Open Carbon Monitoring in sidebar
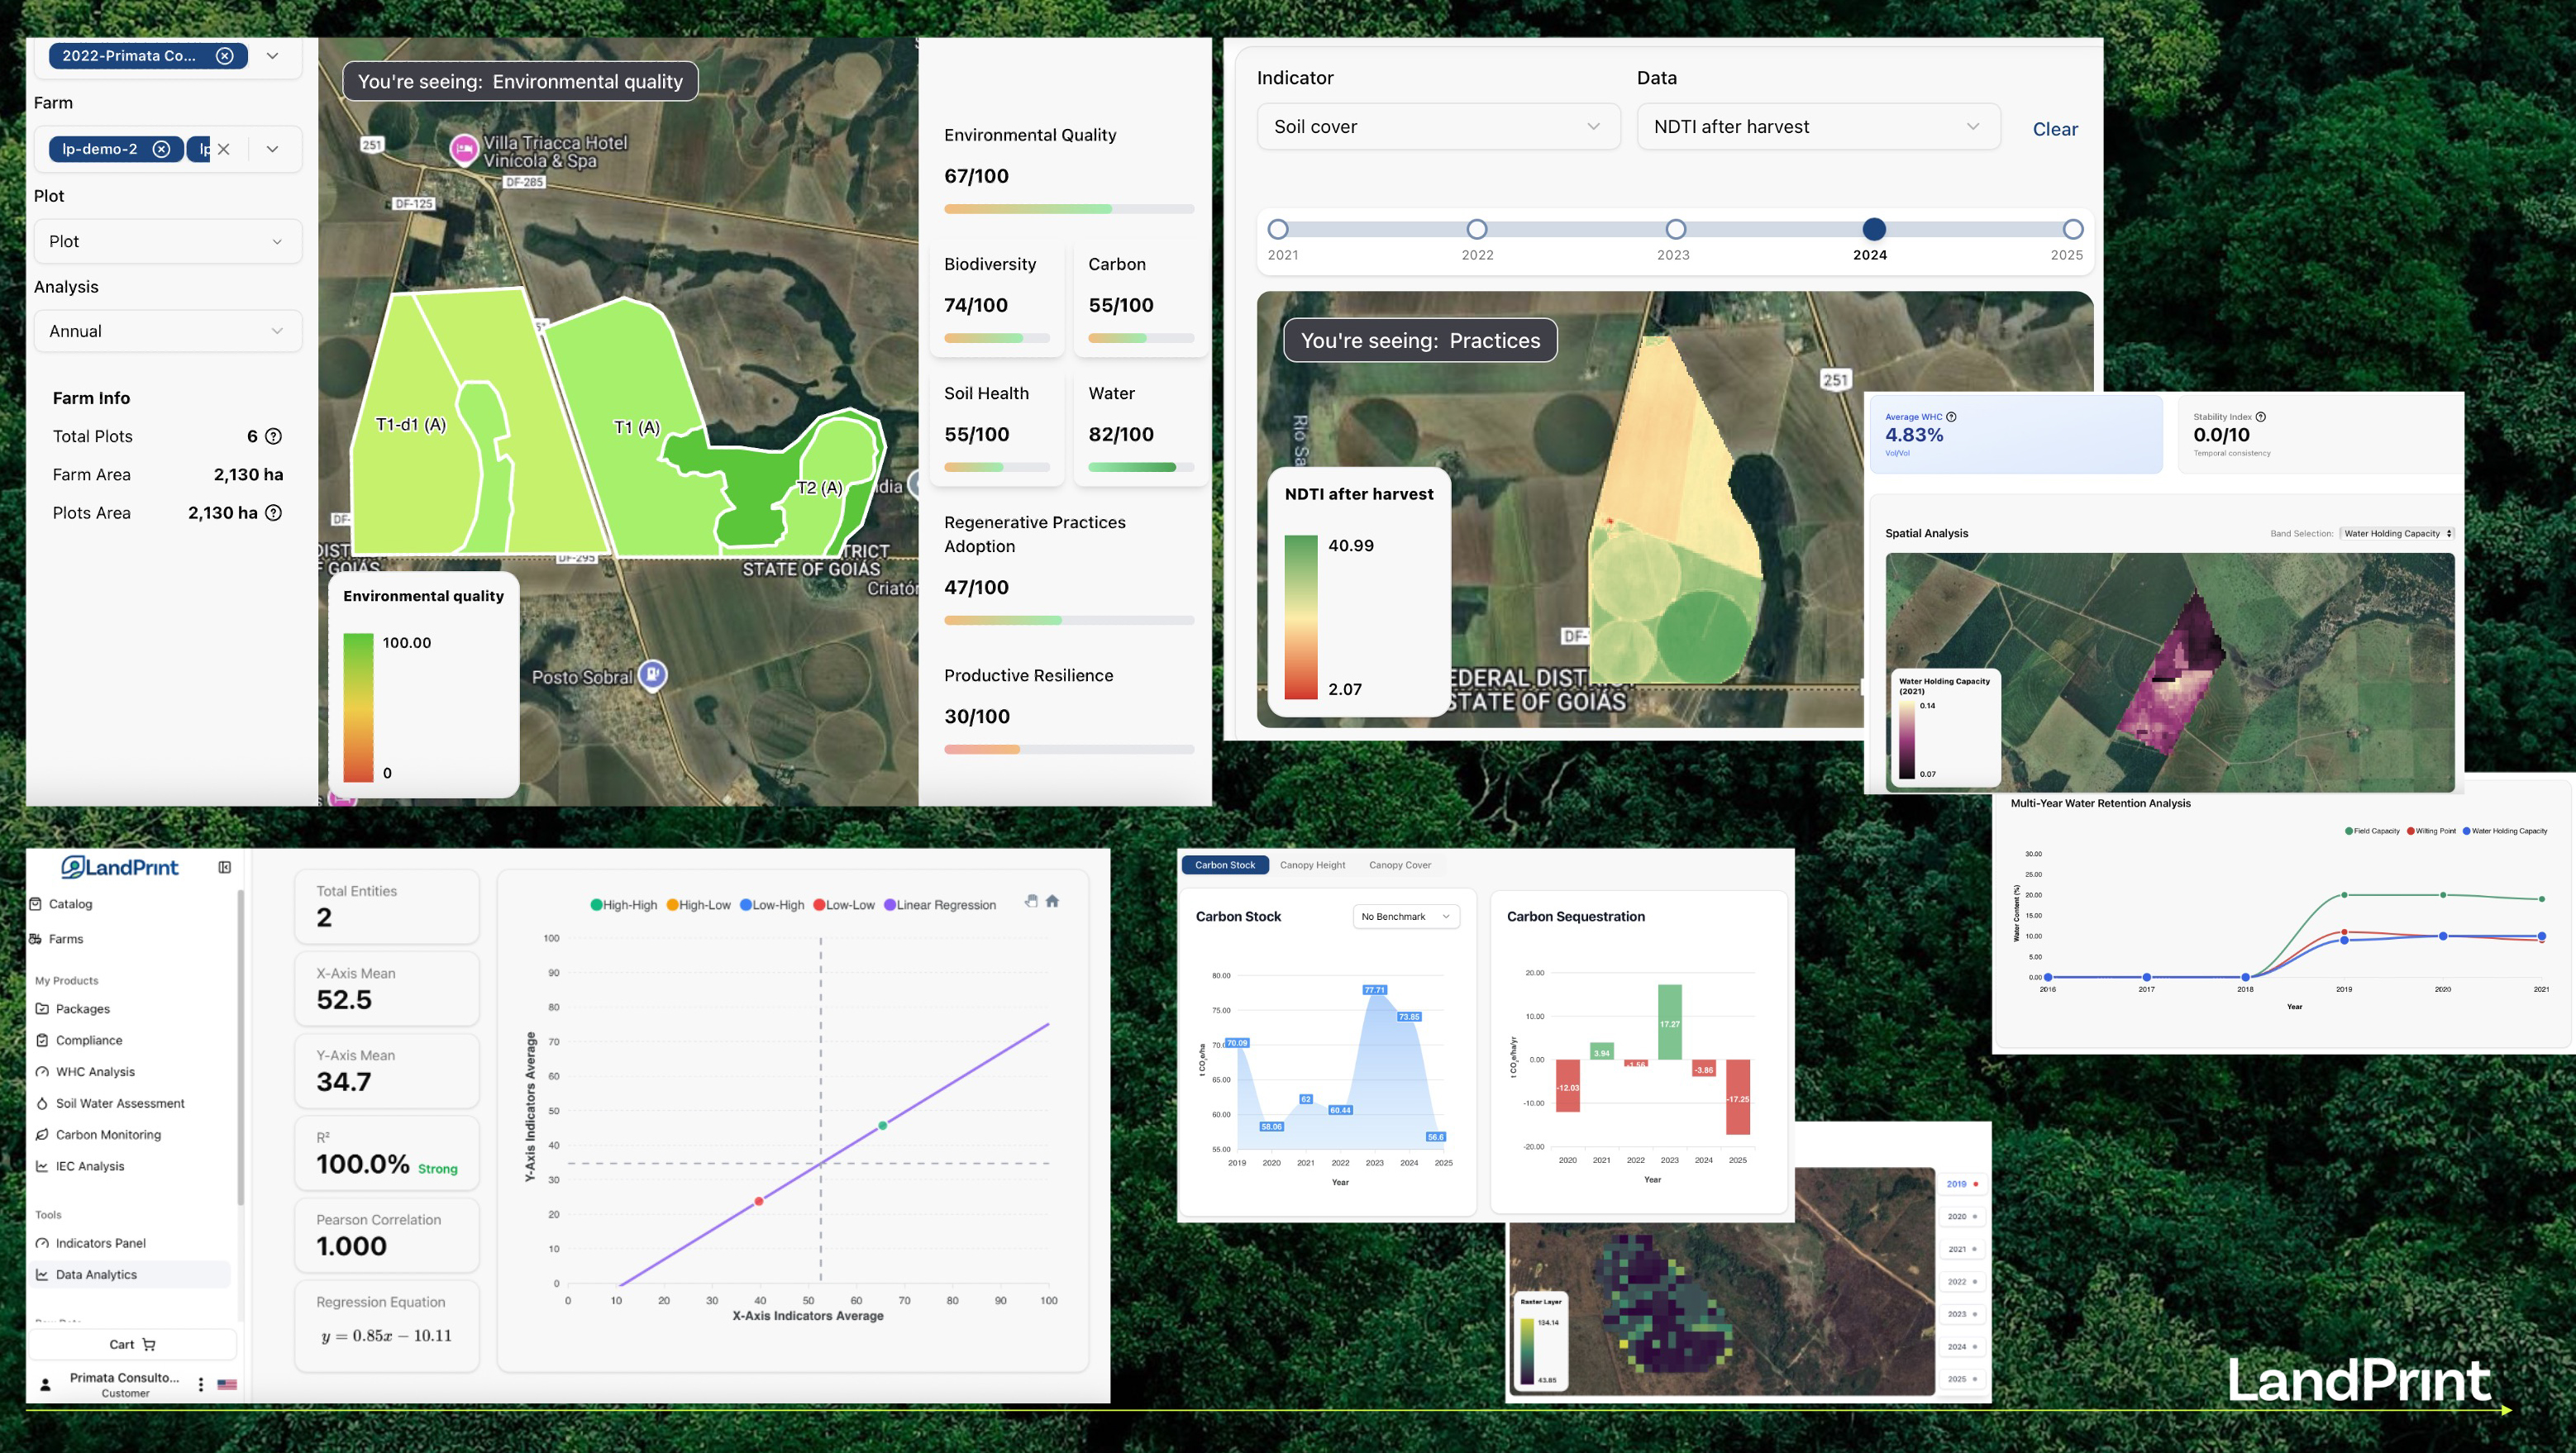 coord(108,1135)
